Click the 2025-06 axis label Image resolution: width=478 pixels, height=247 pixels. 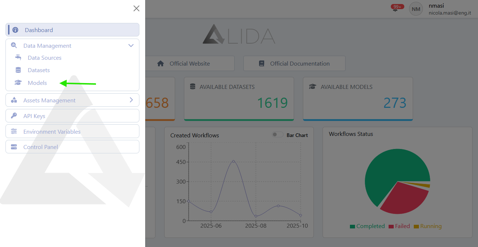pyautogui.click(x=211, y=226)
